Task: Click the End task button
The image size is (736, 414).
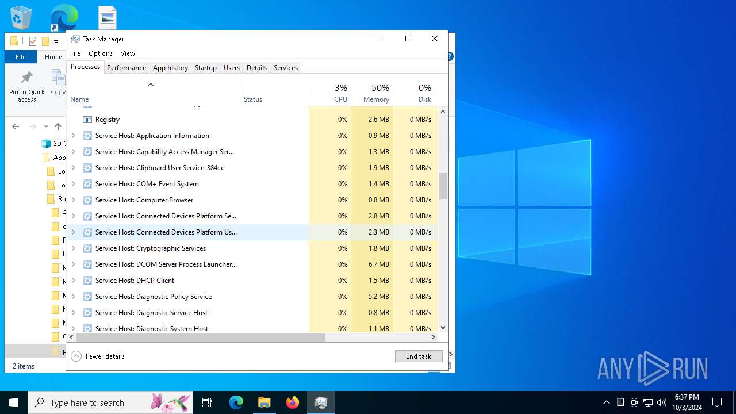Action: pos(419,356)
